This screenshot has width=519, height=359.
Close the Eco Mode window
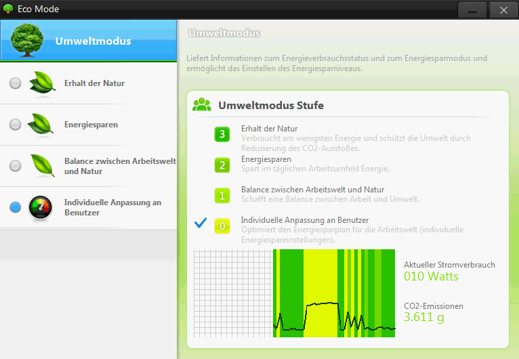coord(503,10)
